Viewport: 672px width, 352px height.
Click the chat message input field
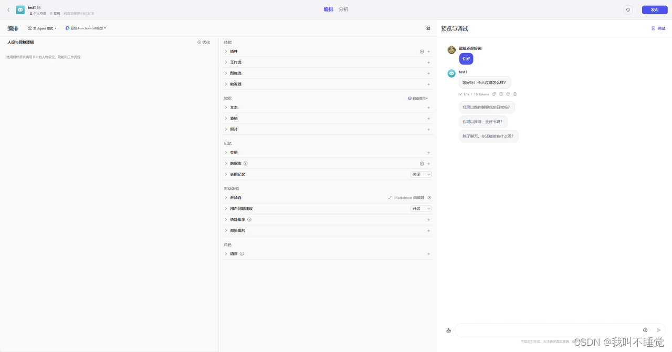(x=546, y=330)
